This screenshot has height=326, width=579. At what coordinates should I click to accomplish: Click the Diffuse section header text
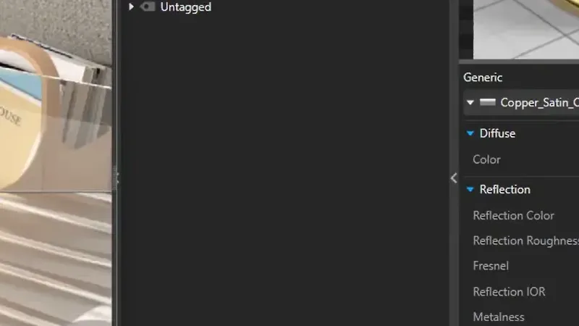(497, 133)
